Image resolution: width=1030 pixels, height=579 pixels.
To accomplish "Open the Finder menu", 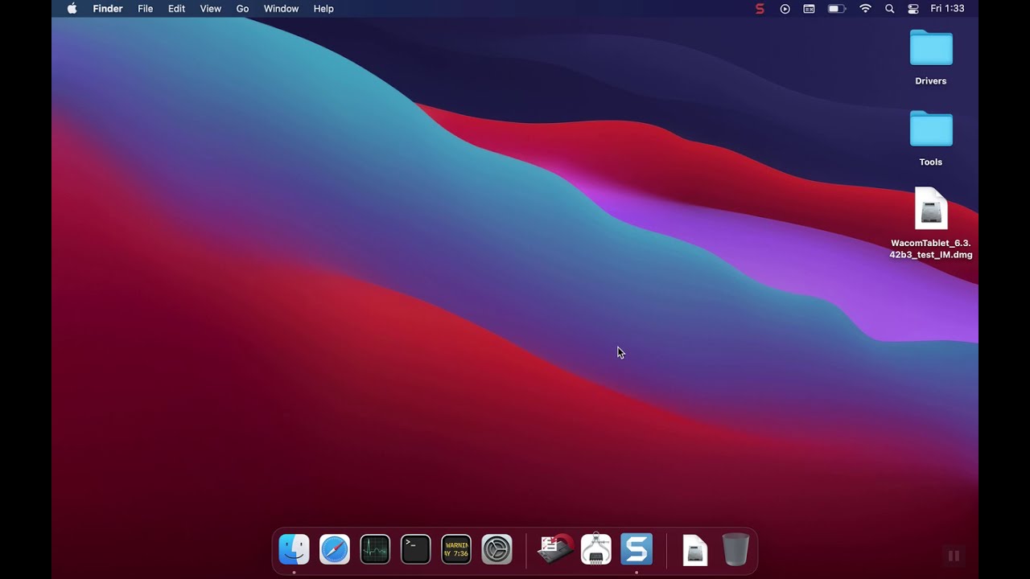I will coord(108,9).
